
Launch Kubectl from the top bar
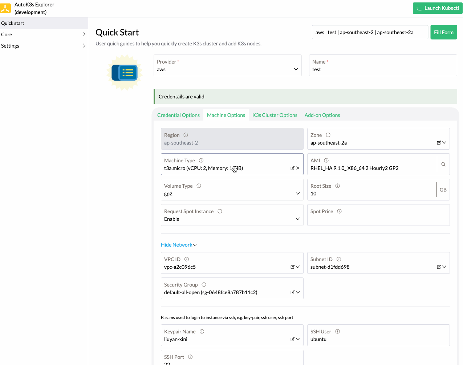click(x=437, y=8)
